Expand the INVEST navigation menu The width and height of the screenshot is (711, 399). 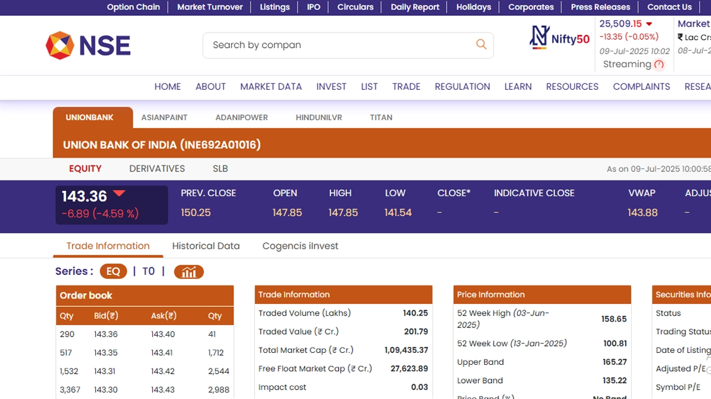tap(331, 86)
